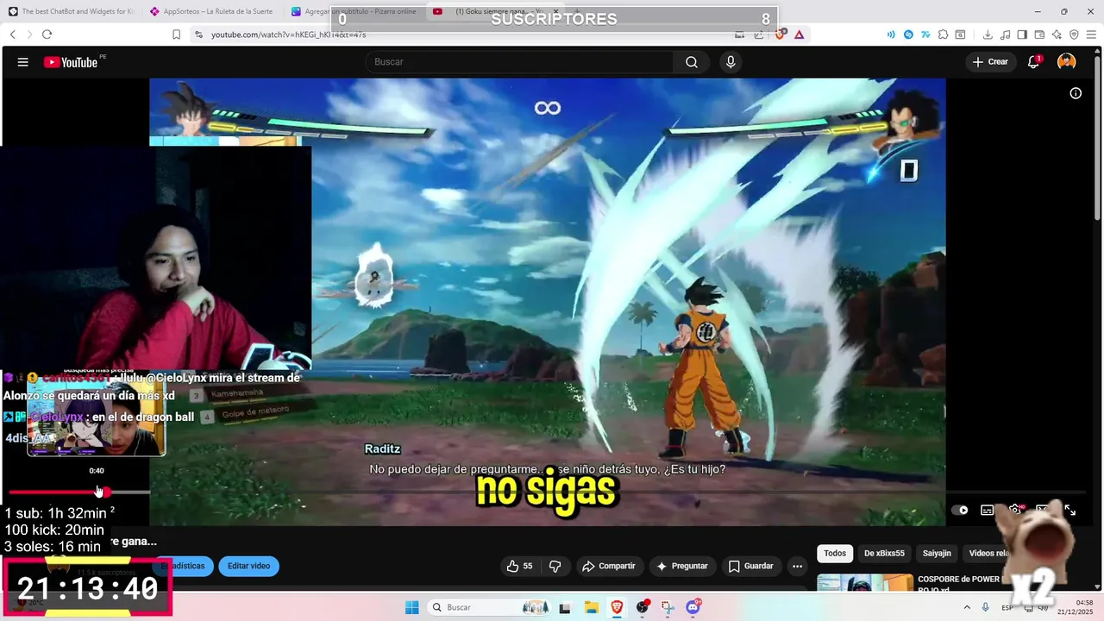Reload the page in the browser
Image resolution: width=1104 pixels, height=621 pixels.
click(x=47, y=34)
